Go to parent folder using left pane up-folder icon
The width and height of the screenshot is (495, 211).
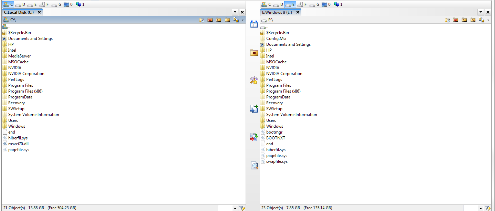coord(218,20)
